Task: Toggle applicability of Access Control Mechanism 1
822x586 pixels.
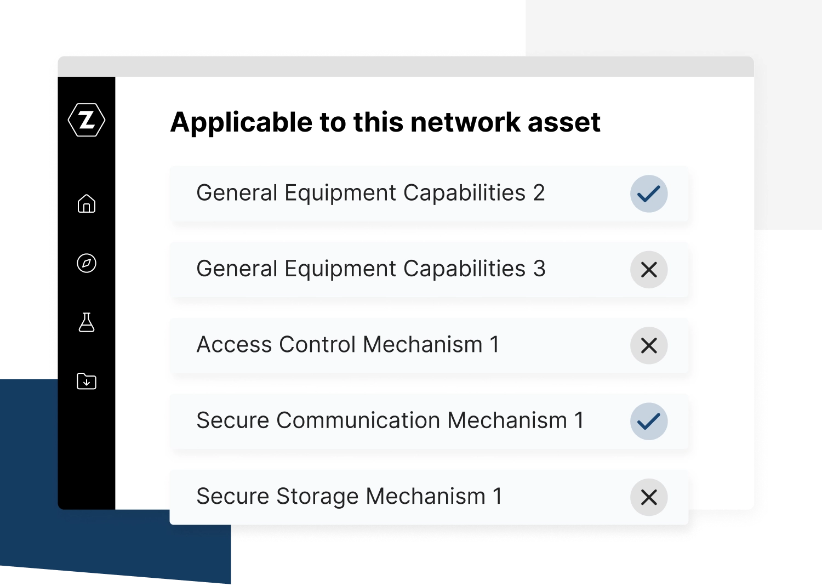Action: pos(649,345)
